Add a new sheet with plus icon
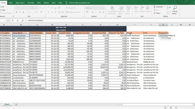195x109 pixels. click(16, 104)
